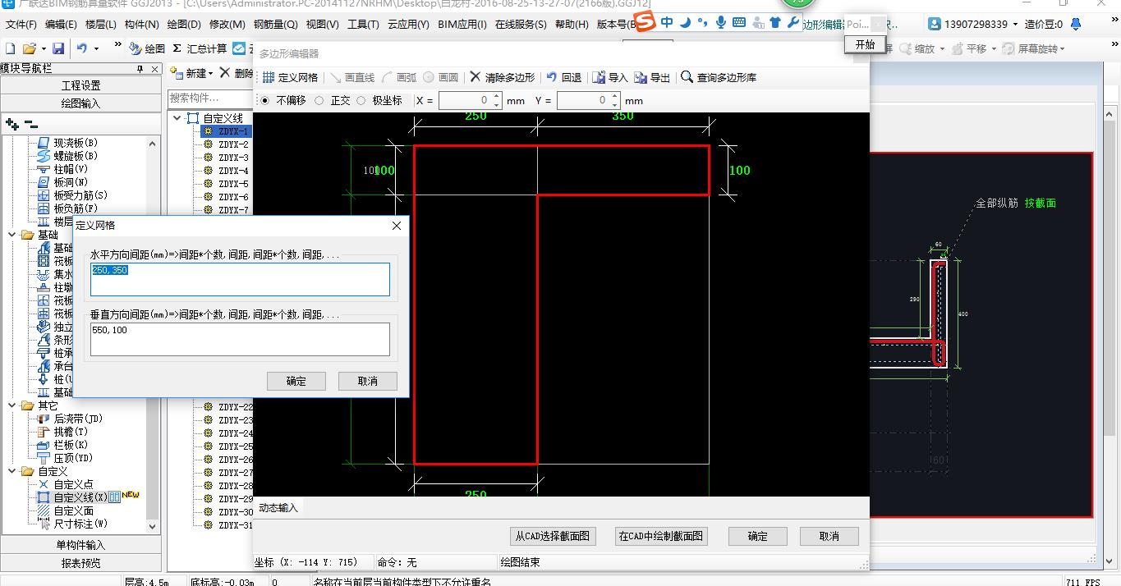
Task: Open 绘图 drawing tool
Action: (x=147, y=49)
